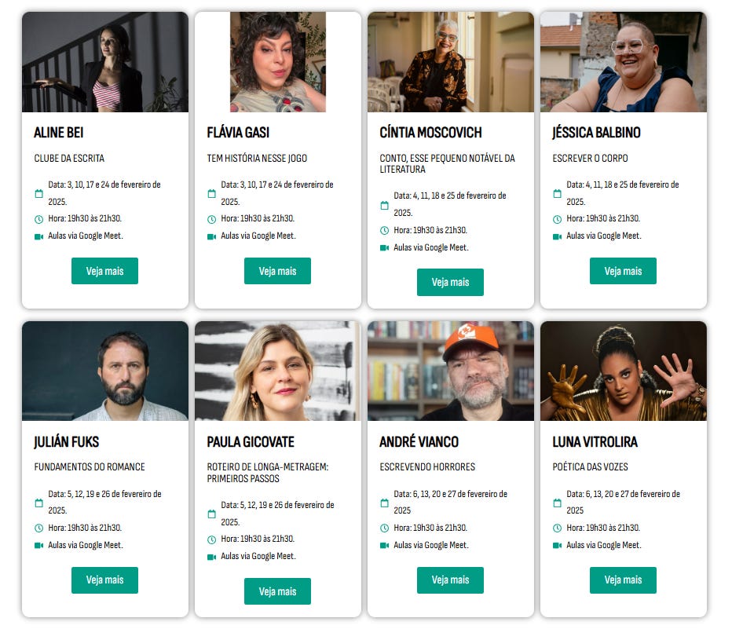The width and height of the screenshot is (732, 629).
Task: Click the video camera icon in Cíntia Moscovich card
Action: pos(384,248)
